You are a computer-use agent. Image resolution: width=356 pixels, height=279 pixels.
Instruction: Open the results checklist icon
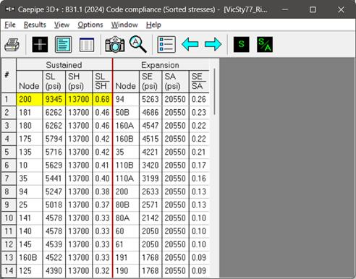click(x=166, y=44)
